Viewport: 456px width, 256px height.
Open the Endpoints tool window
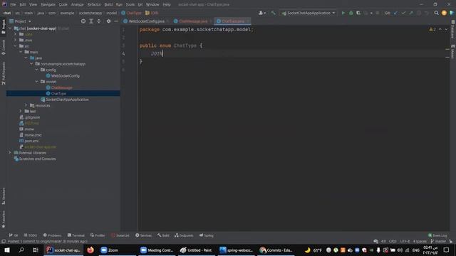click(x=184, y=235)
